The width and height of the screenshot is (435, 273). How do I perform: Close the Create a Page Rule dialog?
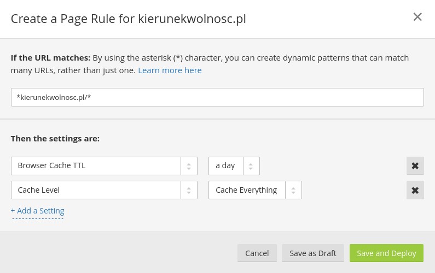[417, 17]
